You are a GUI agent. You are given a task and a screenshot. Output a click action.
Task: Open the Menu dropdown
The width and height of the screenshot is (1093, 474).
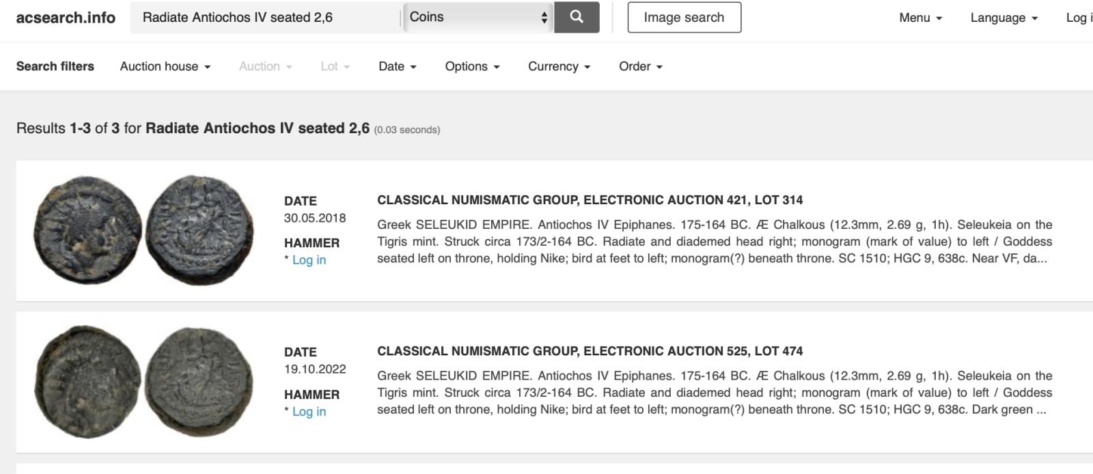[x=920, y=18]
